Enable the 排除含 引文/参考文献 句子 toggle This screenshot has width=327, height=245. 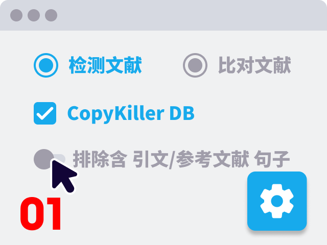point(50,159)
